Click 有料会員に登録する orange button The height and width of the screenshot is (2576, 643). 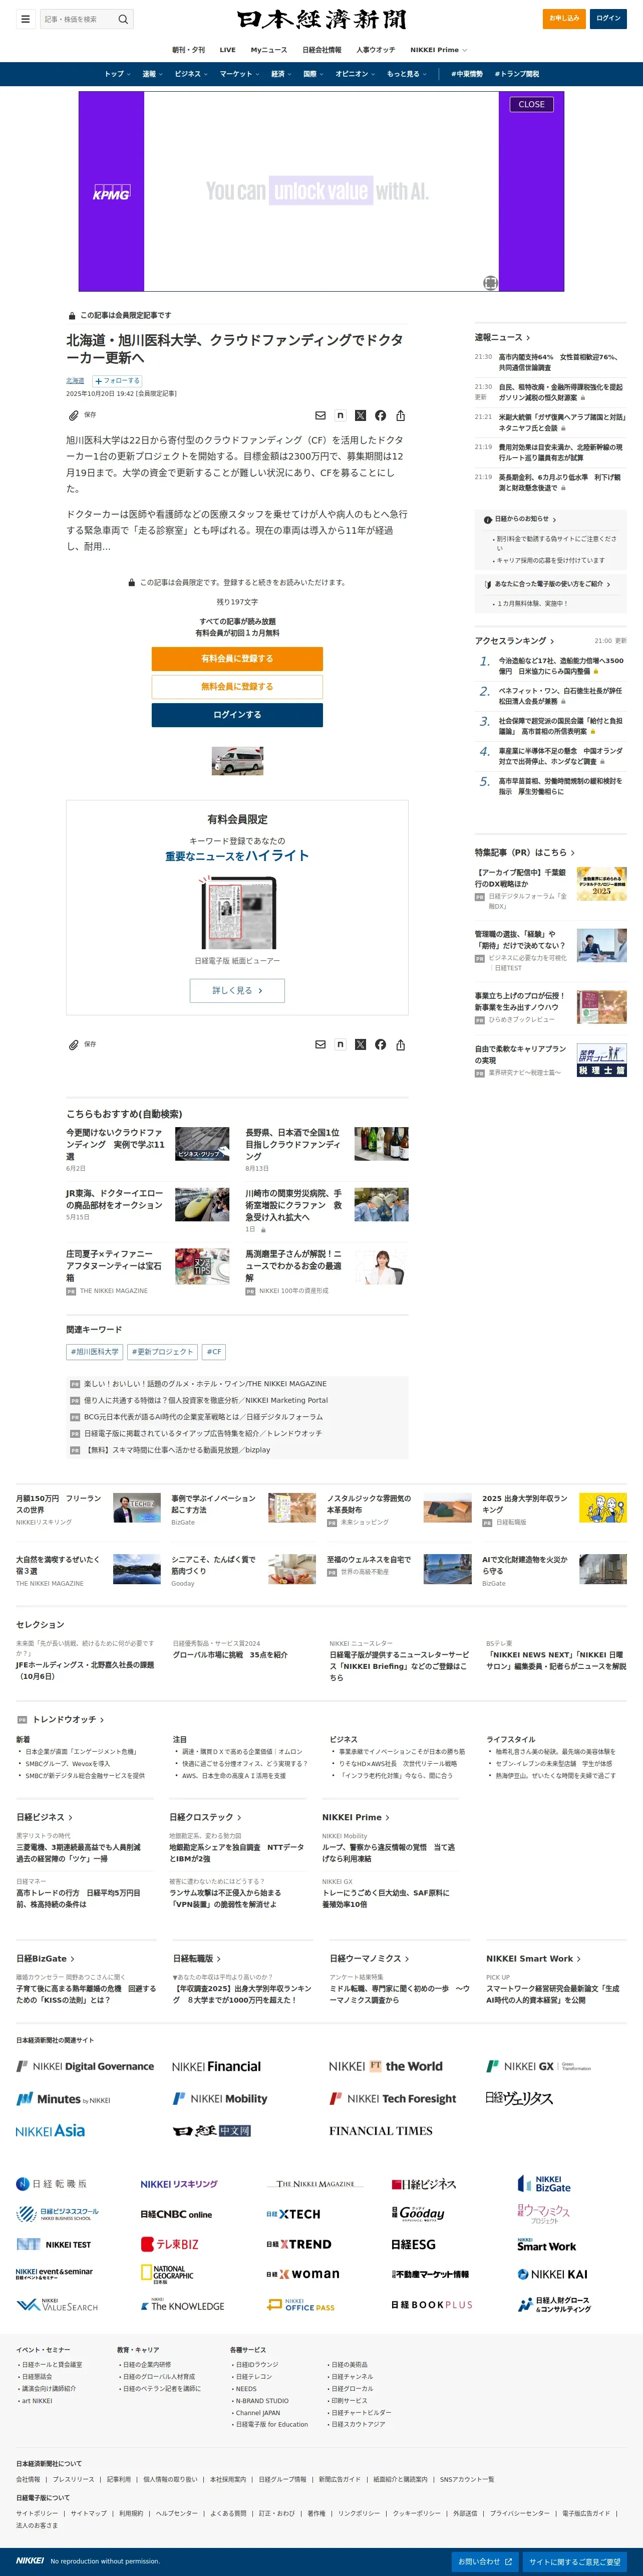(x=237, y=659)
